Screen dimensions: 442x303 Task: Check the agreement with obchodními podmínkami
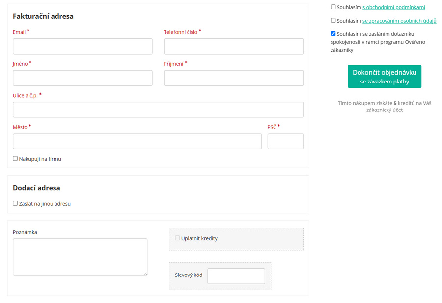(333, 7)
